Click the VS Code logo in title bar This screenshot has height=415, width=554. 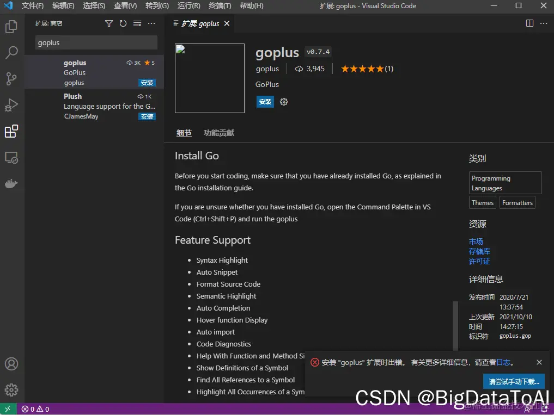coord(8,5)
